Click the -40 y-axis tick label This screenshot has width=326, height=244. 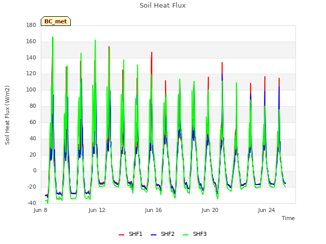32,203
